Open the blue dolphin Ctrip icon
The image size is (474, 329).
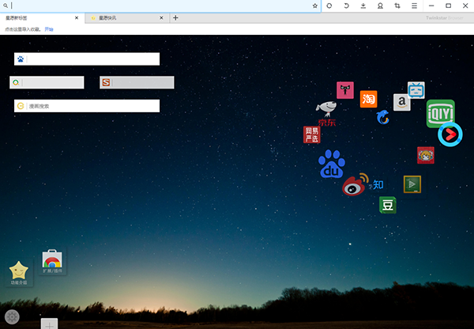click(x=382, y=117)
